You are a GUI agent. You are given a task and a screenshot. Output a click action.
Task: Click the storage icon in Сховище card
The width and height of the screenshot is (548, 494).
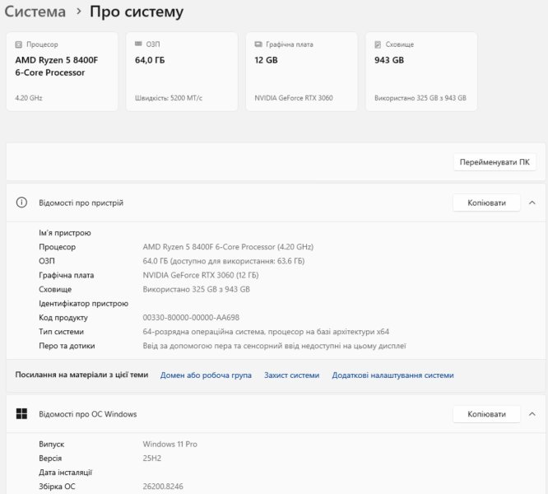[378, 44]
